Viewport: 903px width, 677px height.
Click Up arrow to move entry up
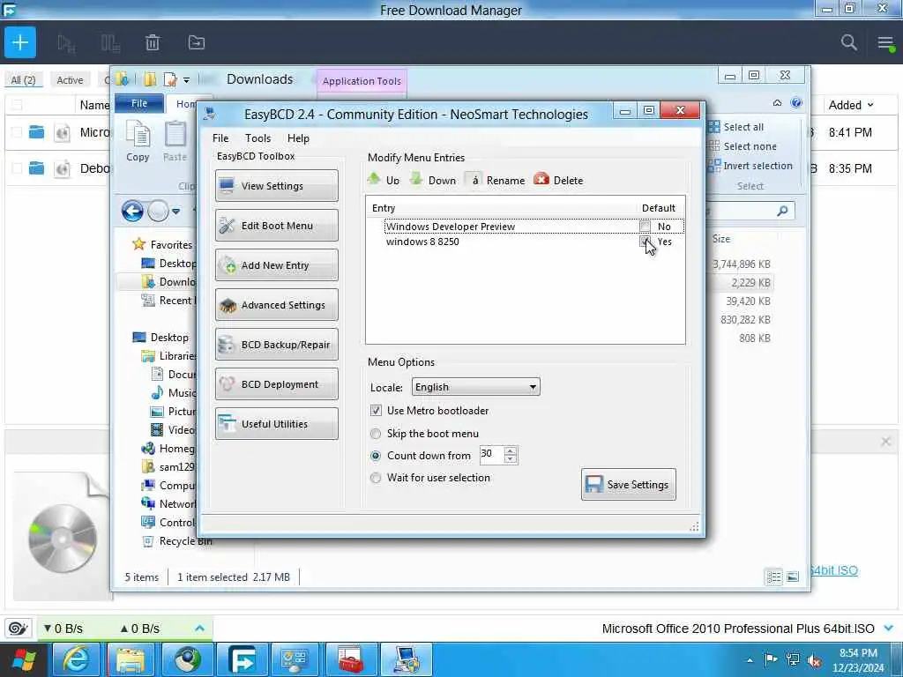384,180
